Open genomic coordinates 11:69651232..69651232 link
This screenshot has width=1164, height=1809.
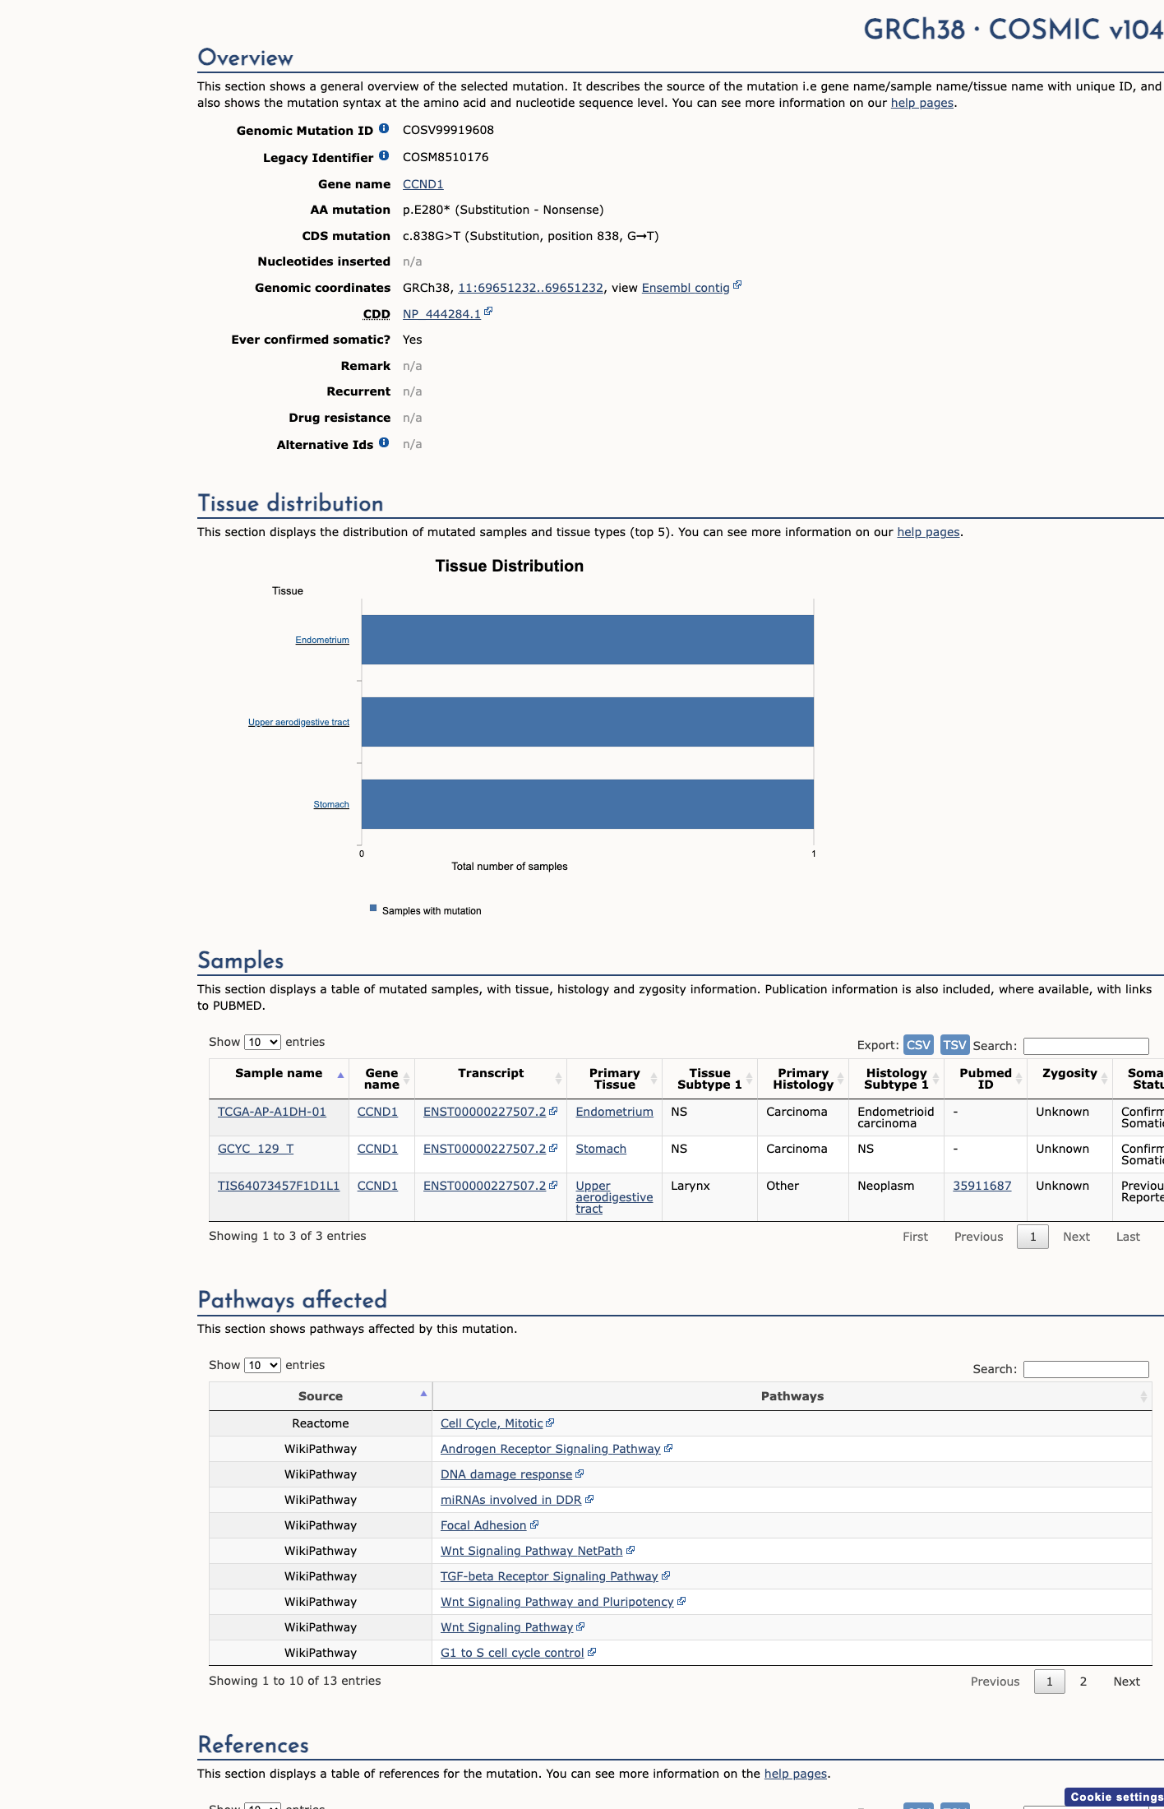530,288
